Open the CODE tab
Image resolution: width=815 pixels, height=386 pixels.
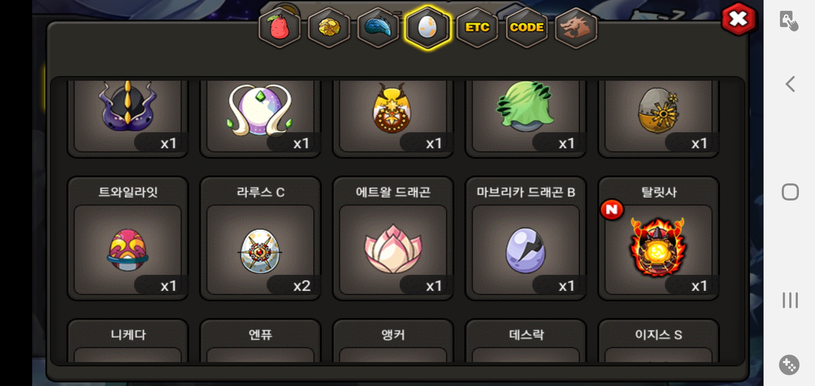coord(527,28)
